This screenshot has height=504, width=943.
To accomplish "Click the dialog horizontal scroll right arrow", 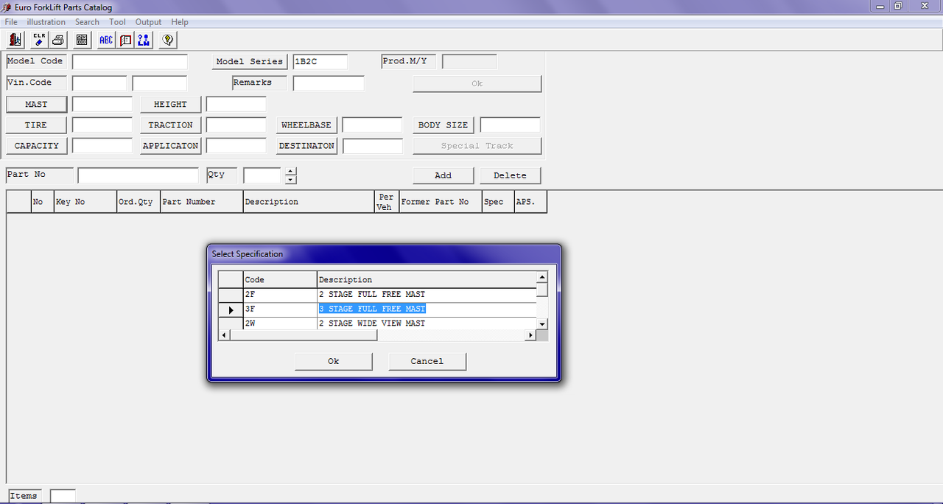I will click(x=530, y=335).
